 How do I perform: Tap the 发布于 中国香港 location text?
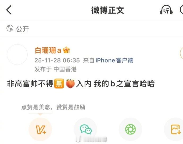55,69
